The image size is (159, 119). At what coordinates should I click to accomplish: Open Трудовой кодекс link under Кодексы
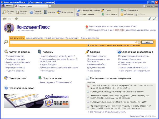click(x=48, y=65)
